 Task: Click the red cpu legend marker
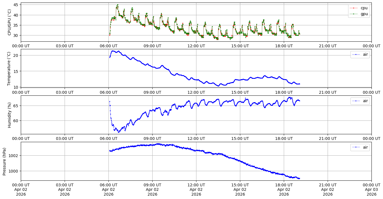click(353, 8)
